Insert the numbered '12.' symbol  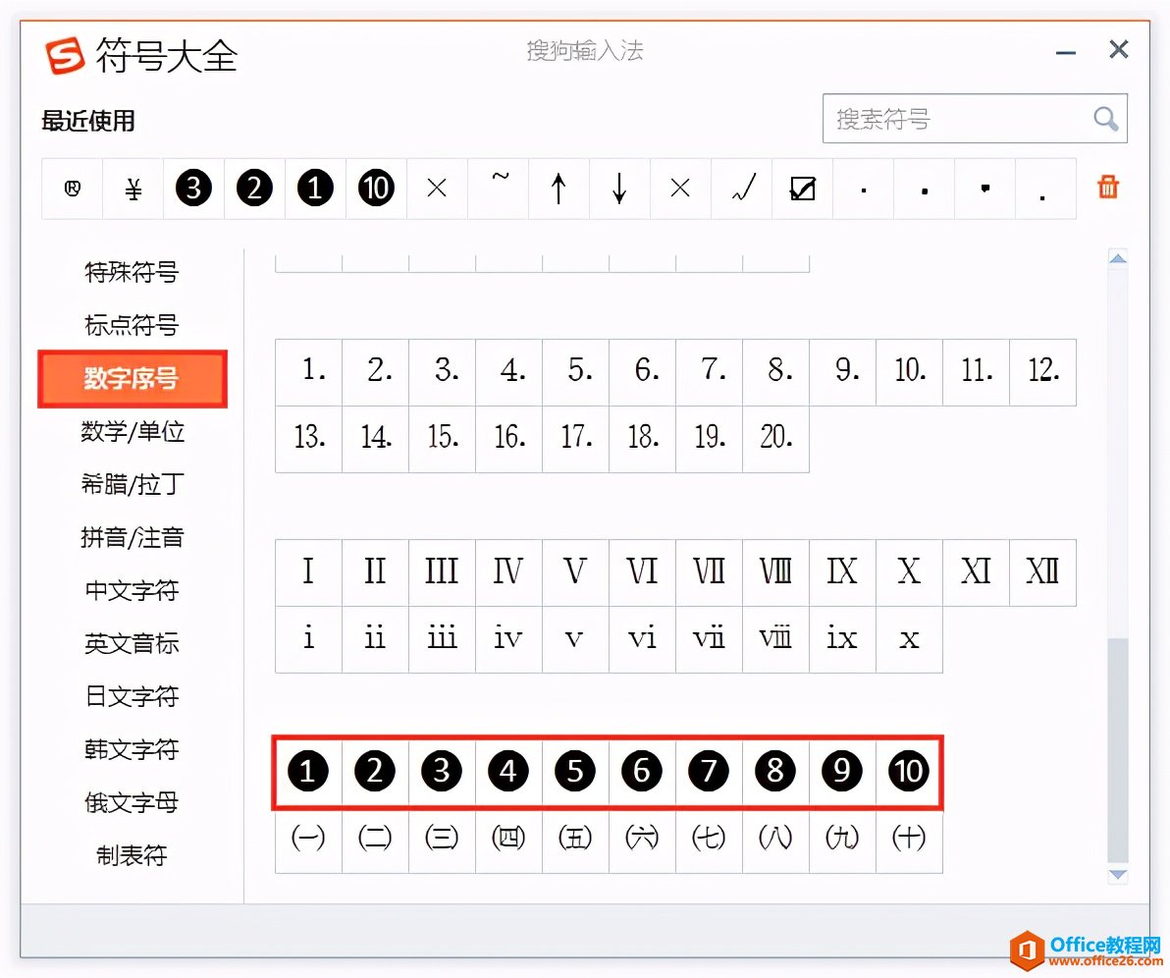point(1043,372)
